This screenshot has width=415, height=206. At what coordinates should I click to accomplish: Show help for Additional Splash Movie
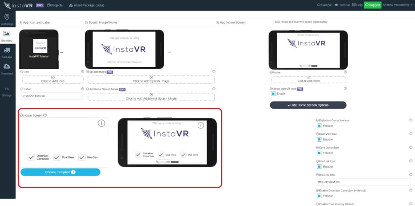[214, 89]
